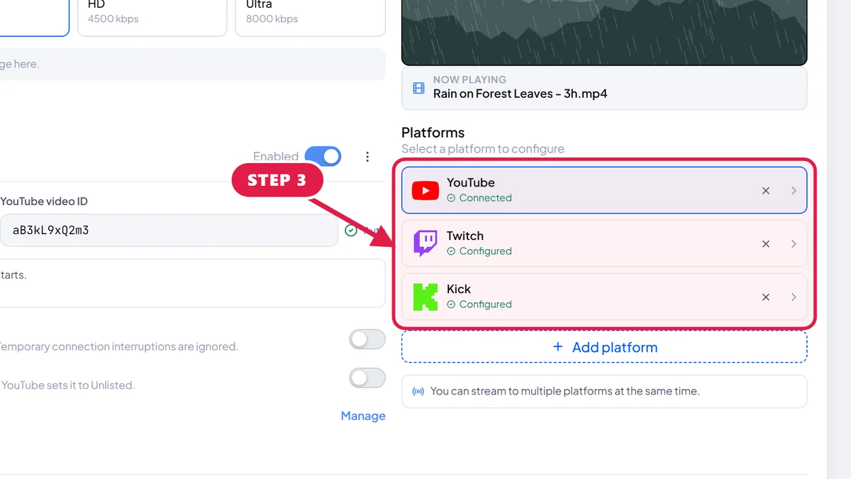Click the Kick logo icon
Viewport: 851px width, 479px height.
point(425,297)
